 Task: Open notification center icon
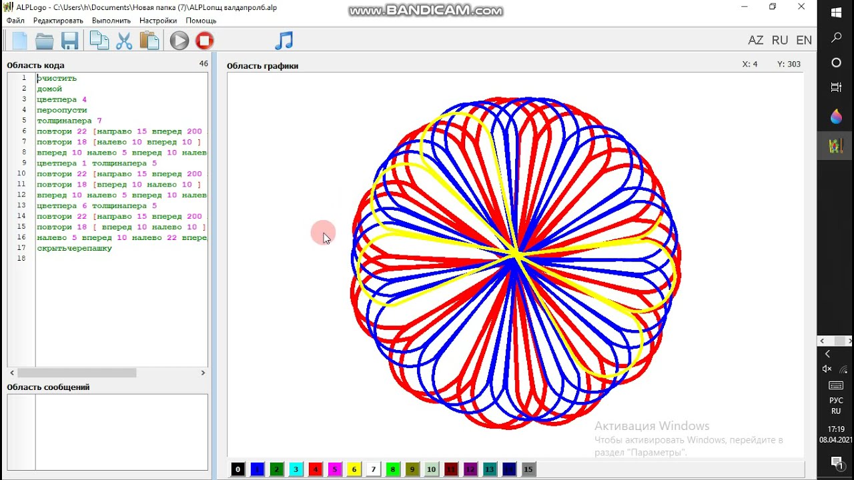pyautogui.click(x=836, y=461)
